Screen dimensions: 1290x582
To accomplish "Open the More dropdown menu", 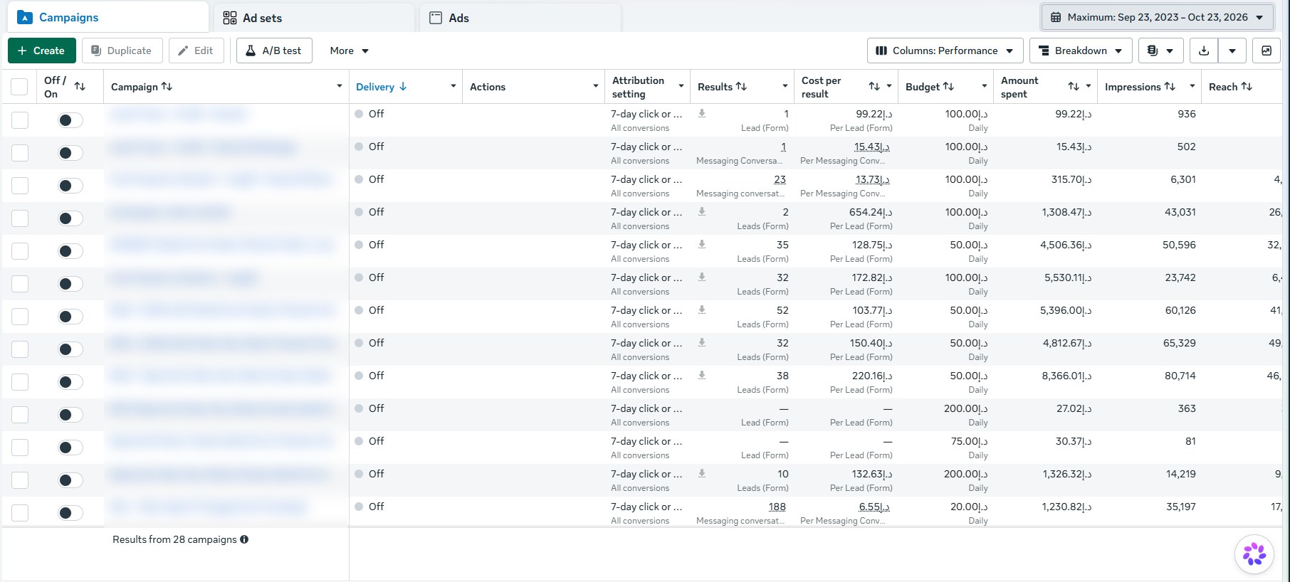I will tap(349, 51).
